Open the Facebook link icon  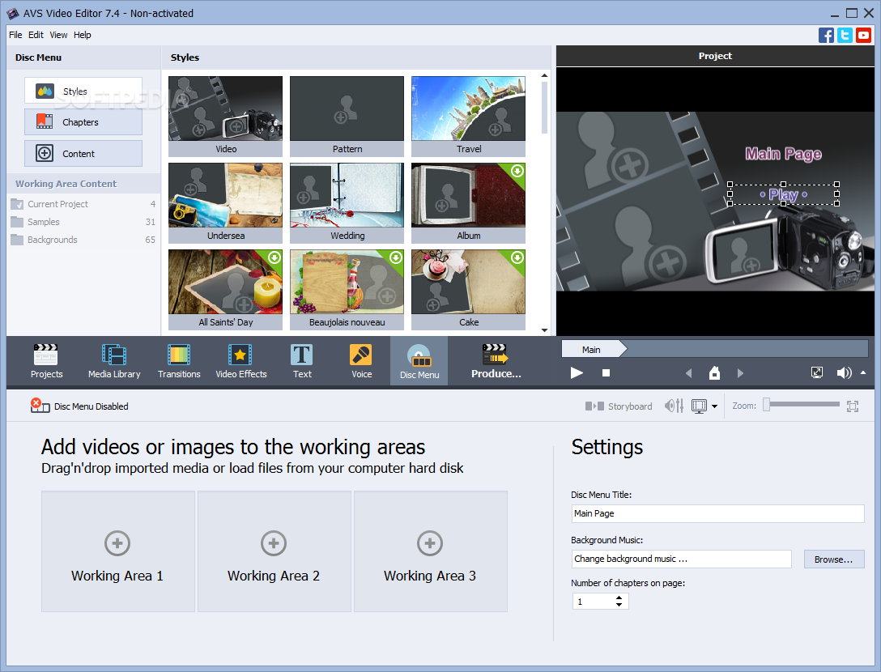tap(826, 35)
